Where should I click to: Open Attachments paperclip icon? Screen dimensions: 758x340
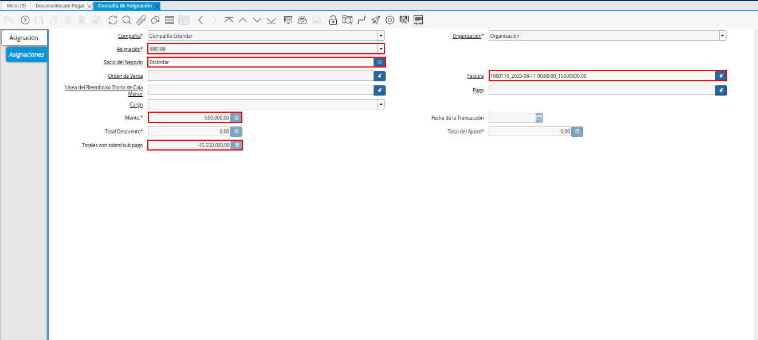click(141, 20)
